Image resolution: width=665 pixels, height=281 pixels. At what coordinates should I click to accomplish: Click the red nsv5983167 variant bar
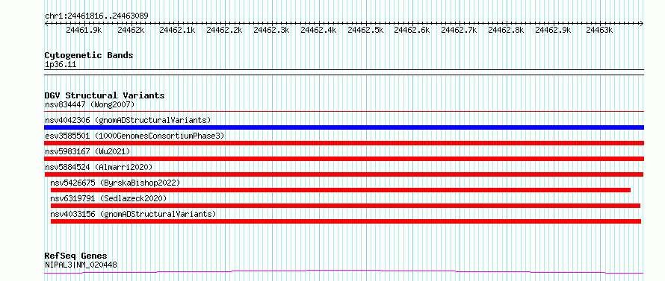[x=344, y=159]
